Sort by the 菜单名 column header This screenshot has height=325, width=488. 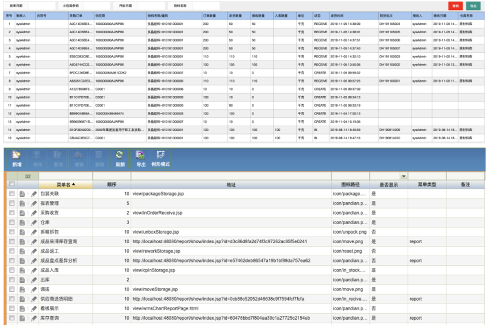[x=65, y=185]
